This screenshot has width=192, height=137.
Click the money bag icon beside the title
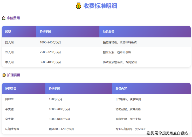pyautogui.click(x=79, y=6)
